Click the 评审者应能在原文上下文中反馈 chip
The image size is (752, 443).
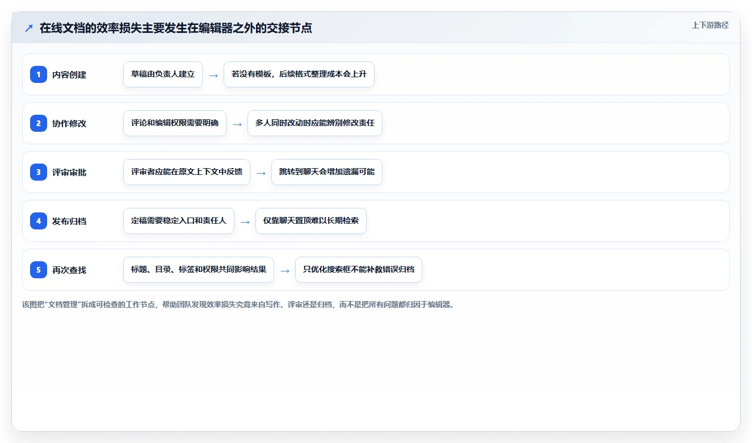point(187,172)
